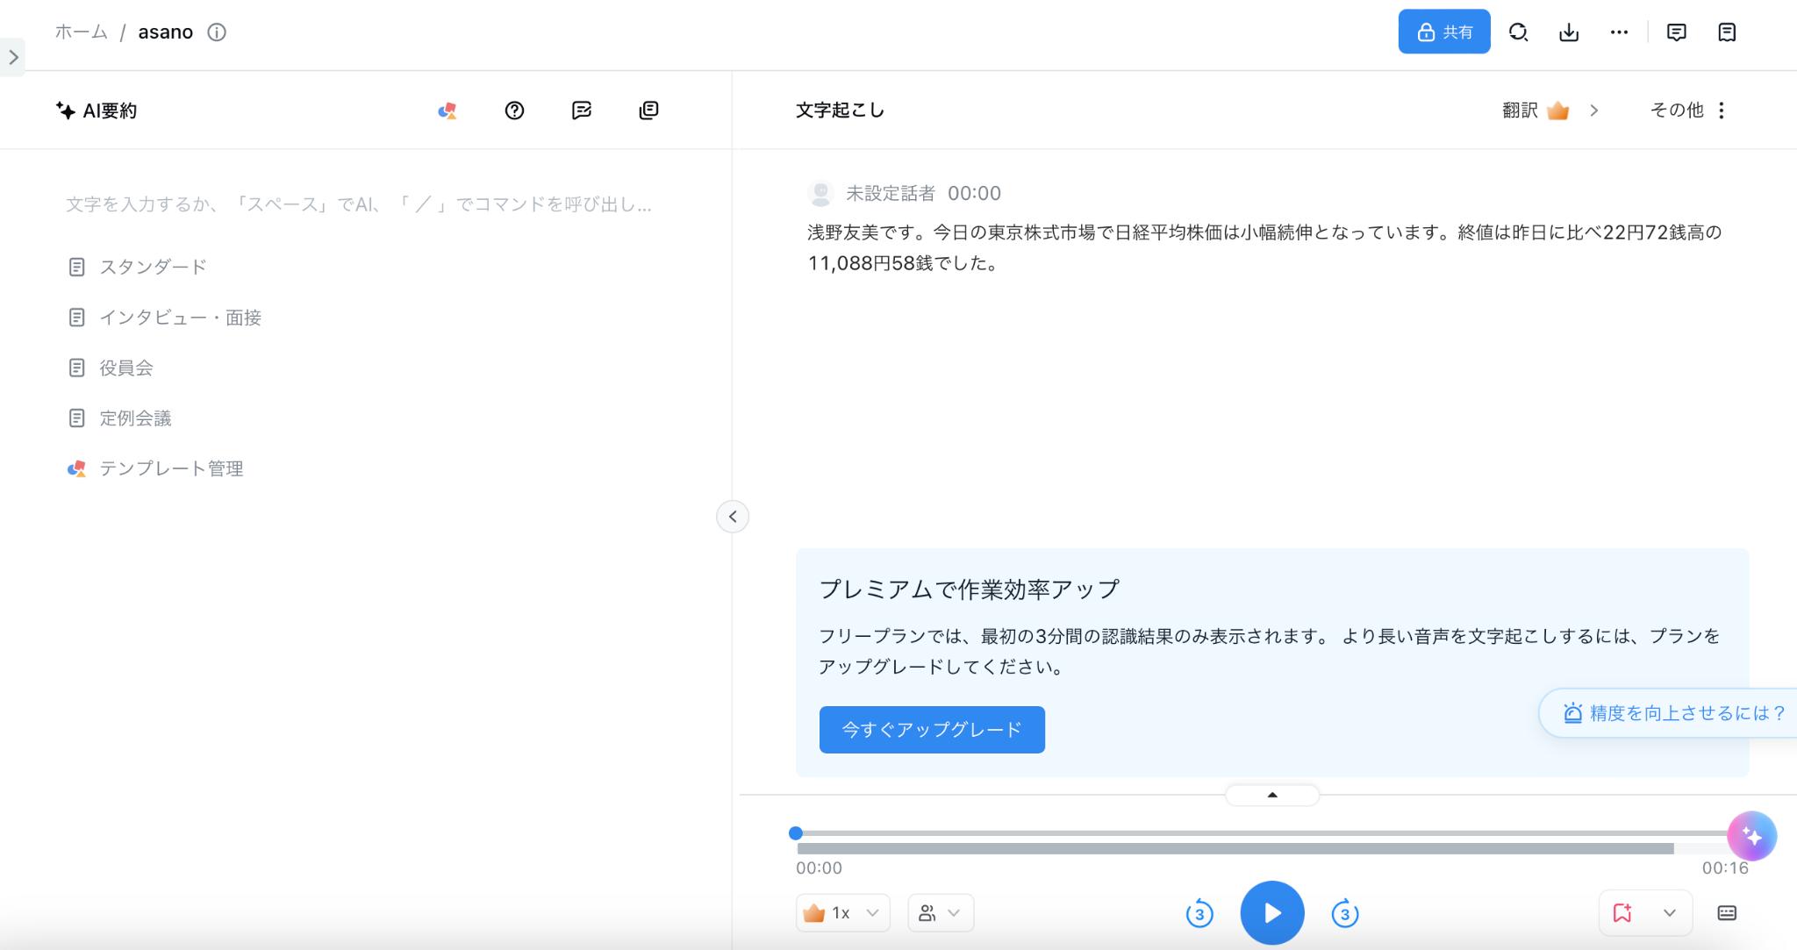Open the speaker filter dropdown
Image resolution: width=1797 pixels, height=950 pixels.
click(940, 913)
